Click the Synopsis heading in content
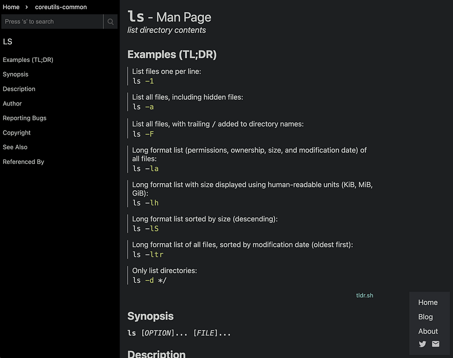453x358 pixels. point(151,316)
